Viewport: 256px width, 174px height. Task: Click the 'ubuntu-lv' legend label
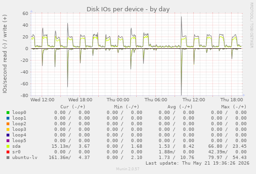coord(25,158)
